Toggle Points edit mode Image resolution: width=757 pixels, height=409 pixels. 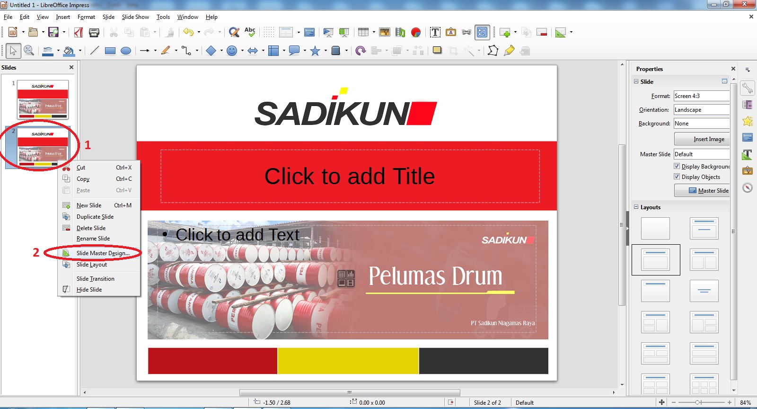click(493, 51)
